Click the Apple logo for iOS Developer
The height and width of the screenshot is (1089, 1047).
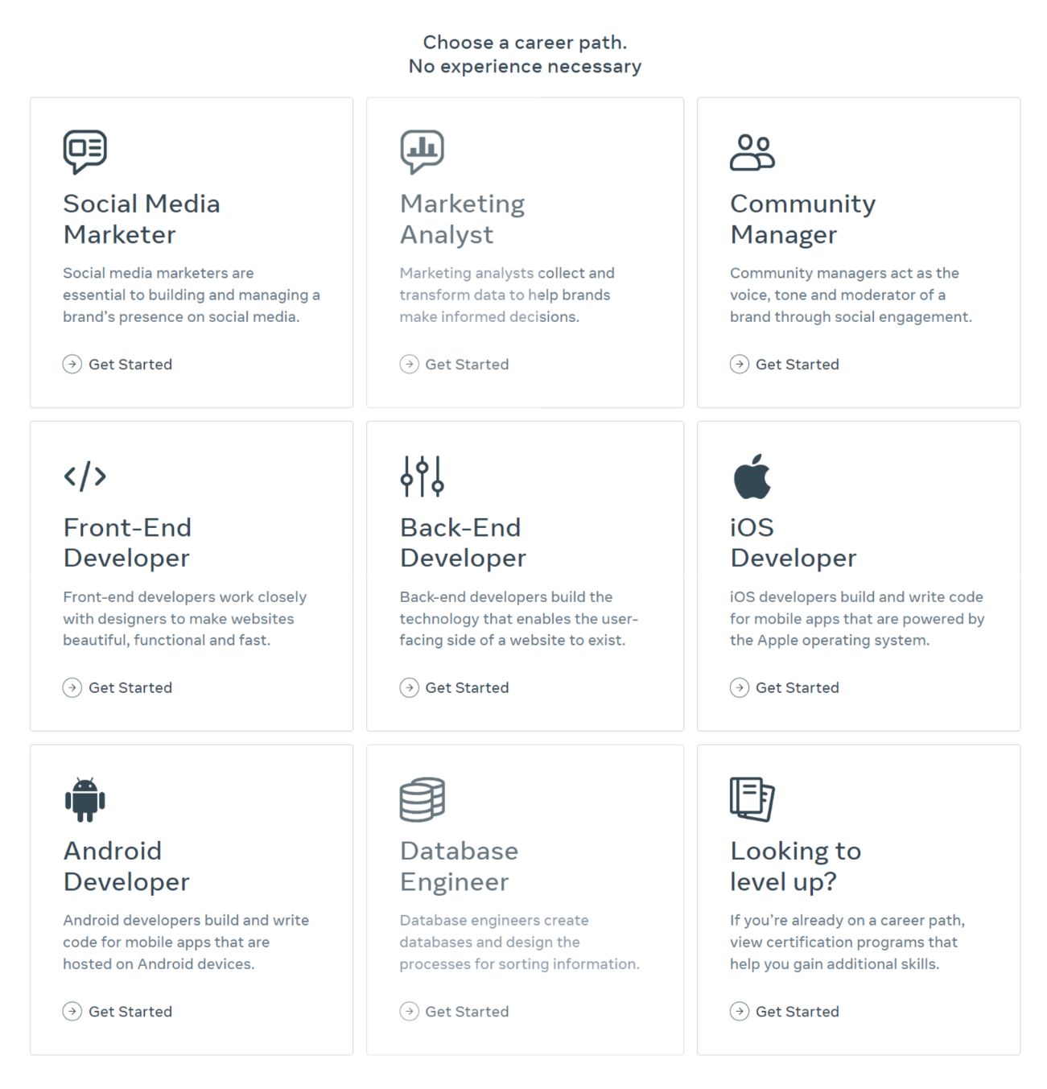[x=752, y=476]
